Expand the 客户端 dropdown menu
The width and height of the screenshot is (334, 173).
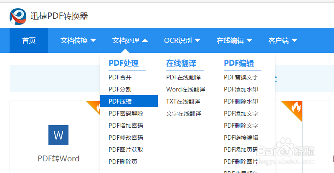coord(283,40)
